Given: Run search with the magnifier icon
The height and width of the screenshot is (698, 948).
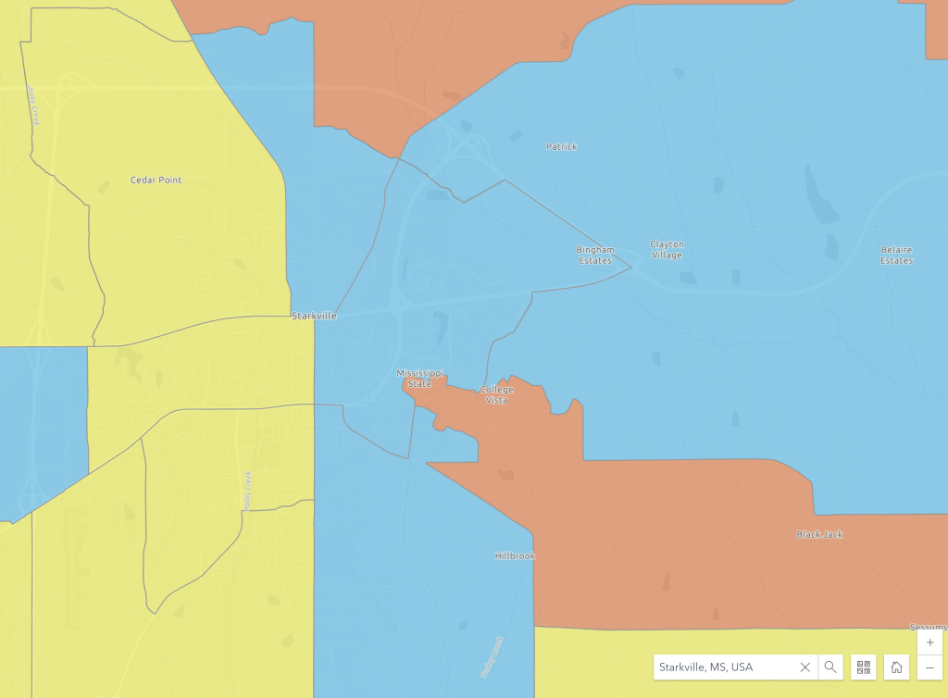Looking at the screenshot, I should (x=830, y=667).
